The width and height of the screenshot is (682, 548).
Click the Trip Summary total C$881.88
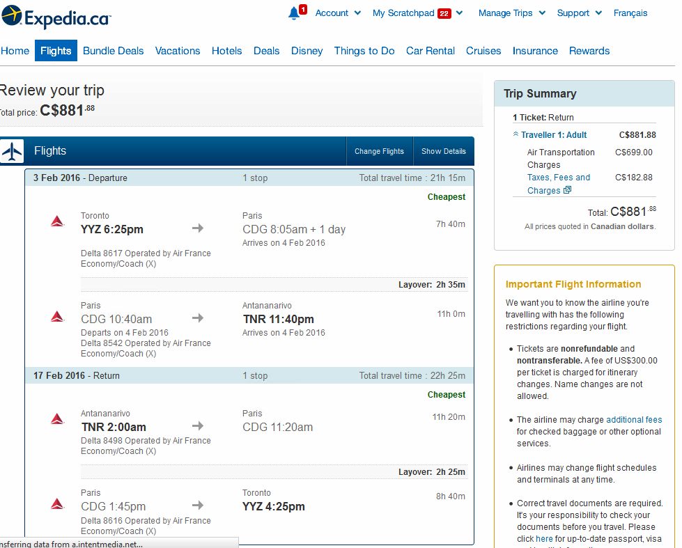pos(633,212)
